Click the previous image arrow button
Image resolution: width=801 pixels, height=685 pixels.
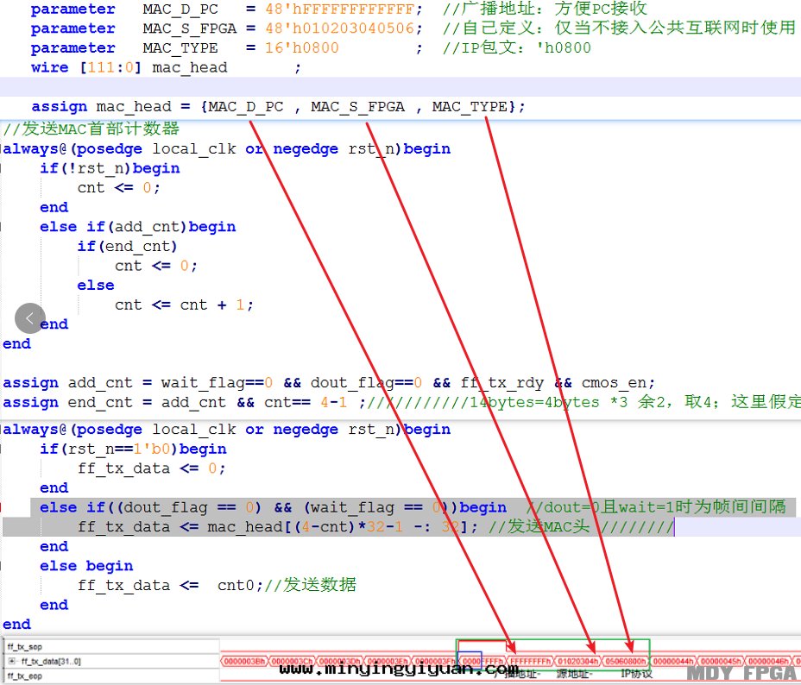[x=30, y=318]
